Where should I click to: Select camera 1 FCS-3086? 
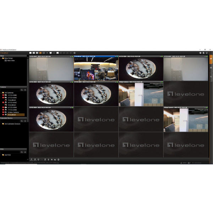12,95
